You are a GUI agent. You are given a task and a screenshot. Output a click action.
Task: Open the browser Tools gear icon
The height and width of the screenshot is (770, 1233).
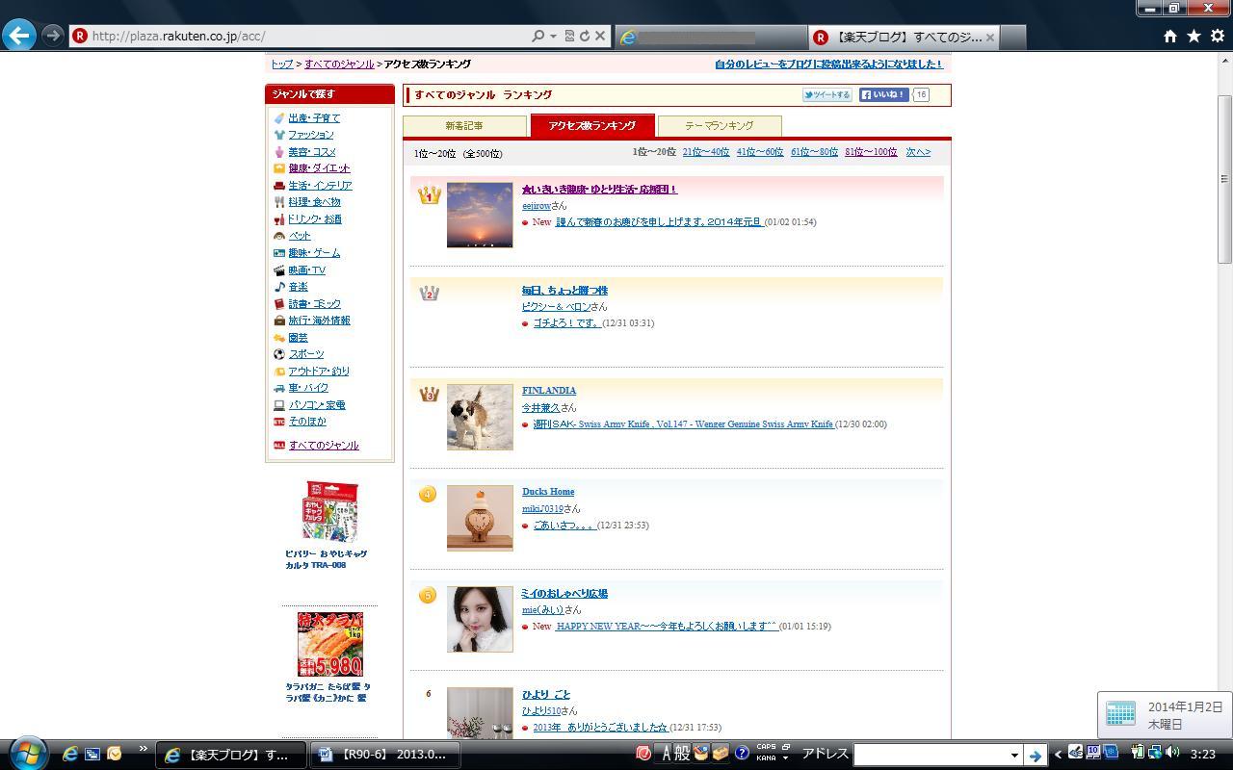click(x=1217, y=36)
